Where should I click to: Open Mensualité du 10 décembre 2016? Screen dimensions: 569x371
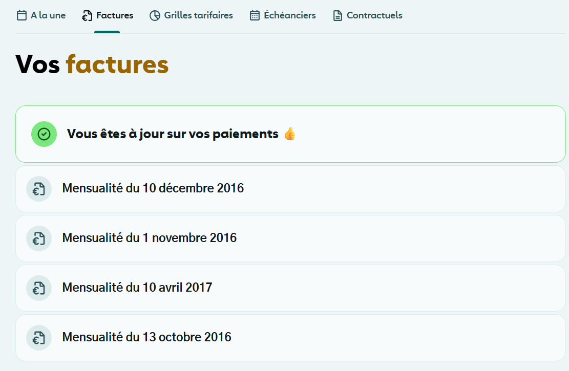[x=153, y=188]
